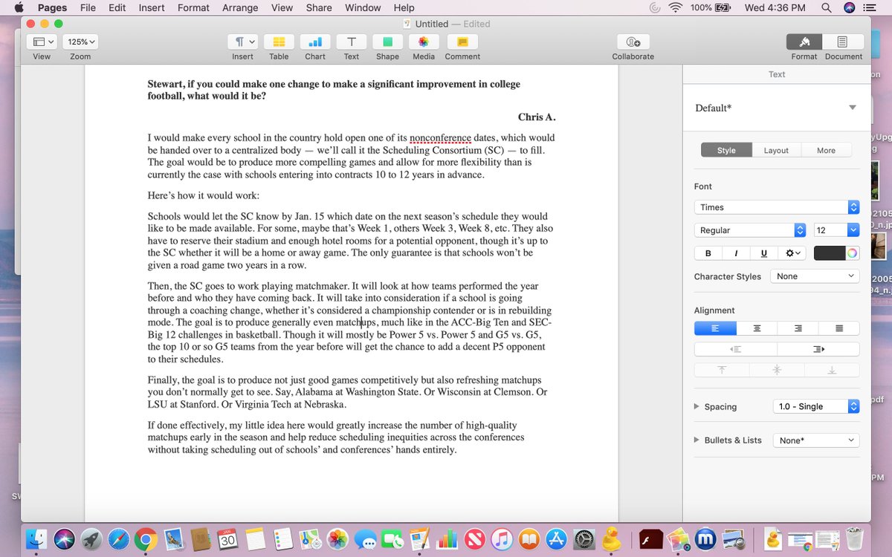Screen dimensions: 892x557
Task: Toggle Italic formatting
Action: tap(736, 253)
